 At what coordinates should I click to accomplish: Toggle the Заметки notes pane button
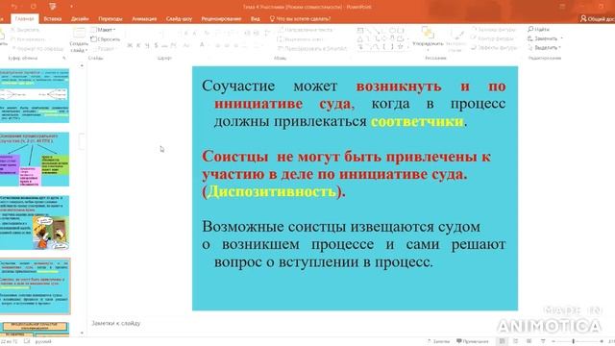click(438, 341)
